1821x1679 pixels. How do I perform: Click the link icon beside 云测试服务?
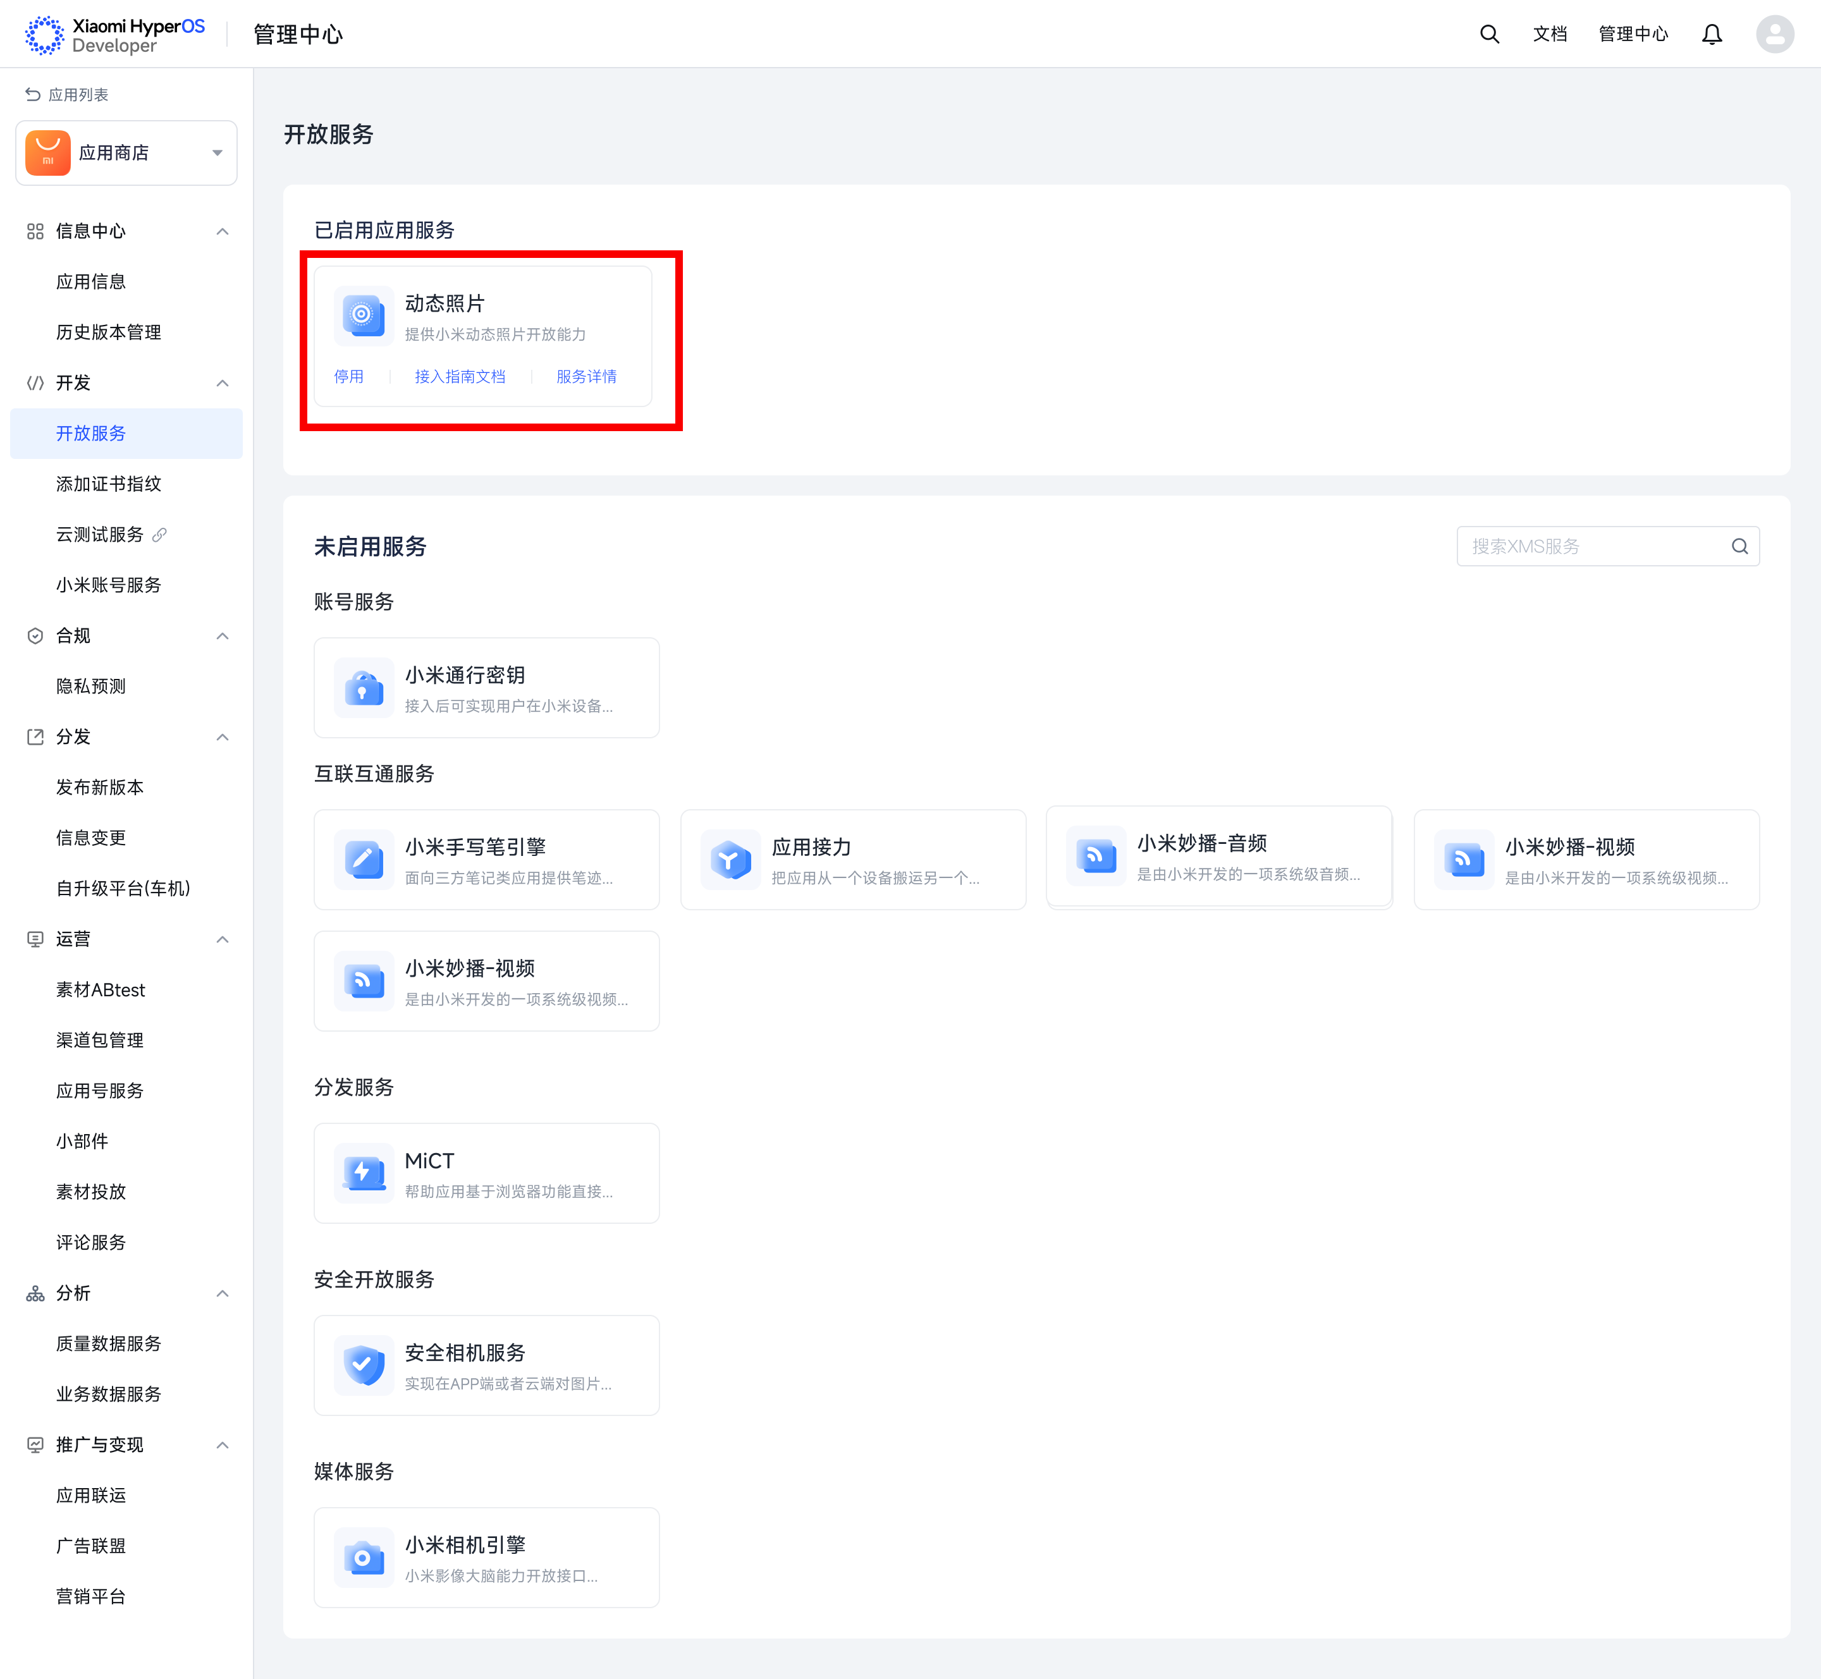click(160, 534)
